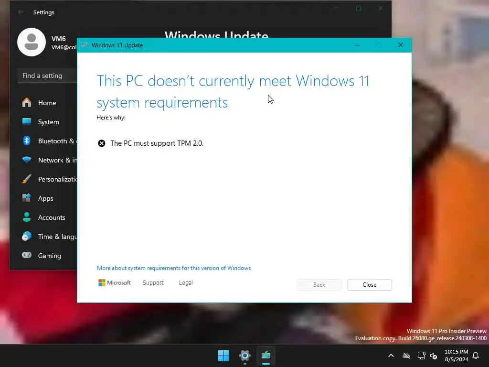This screenshot has height=367, width=489.
Task: Click the muted volume tray icon
Action: pos(434,356)
